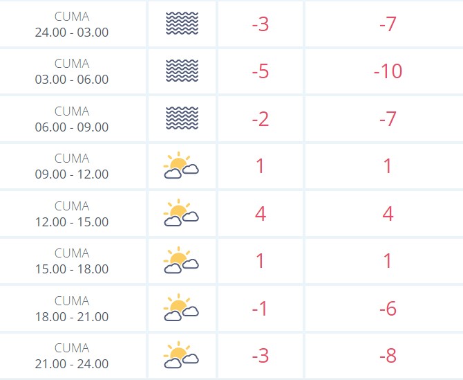Select the fog icon for Cuma 06.00 - 09.00
The height and width of the screenshot is (380, 463).
[182, 118]
